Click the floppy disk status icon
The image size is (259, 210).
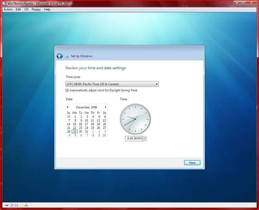pos(16,205)
